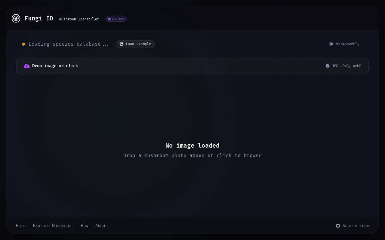Click the 'Loading species database' status text

pyautogui.click(x=68, y=44)
